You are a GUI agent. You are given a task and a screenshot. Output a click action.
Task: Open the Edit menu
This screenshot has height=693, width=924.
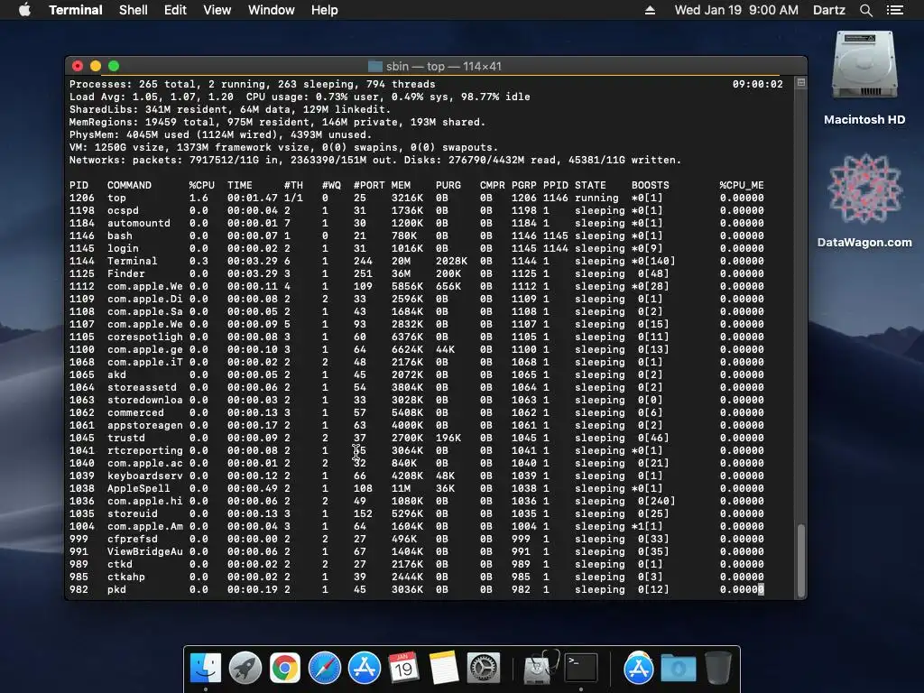(x=175, y=10)
